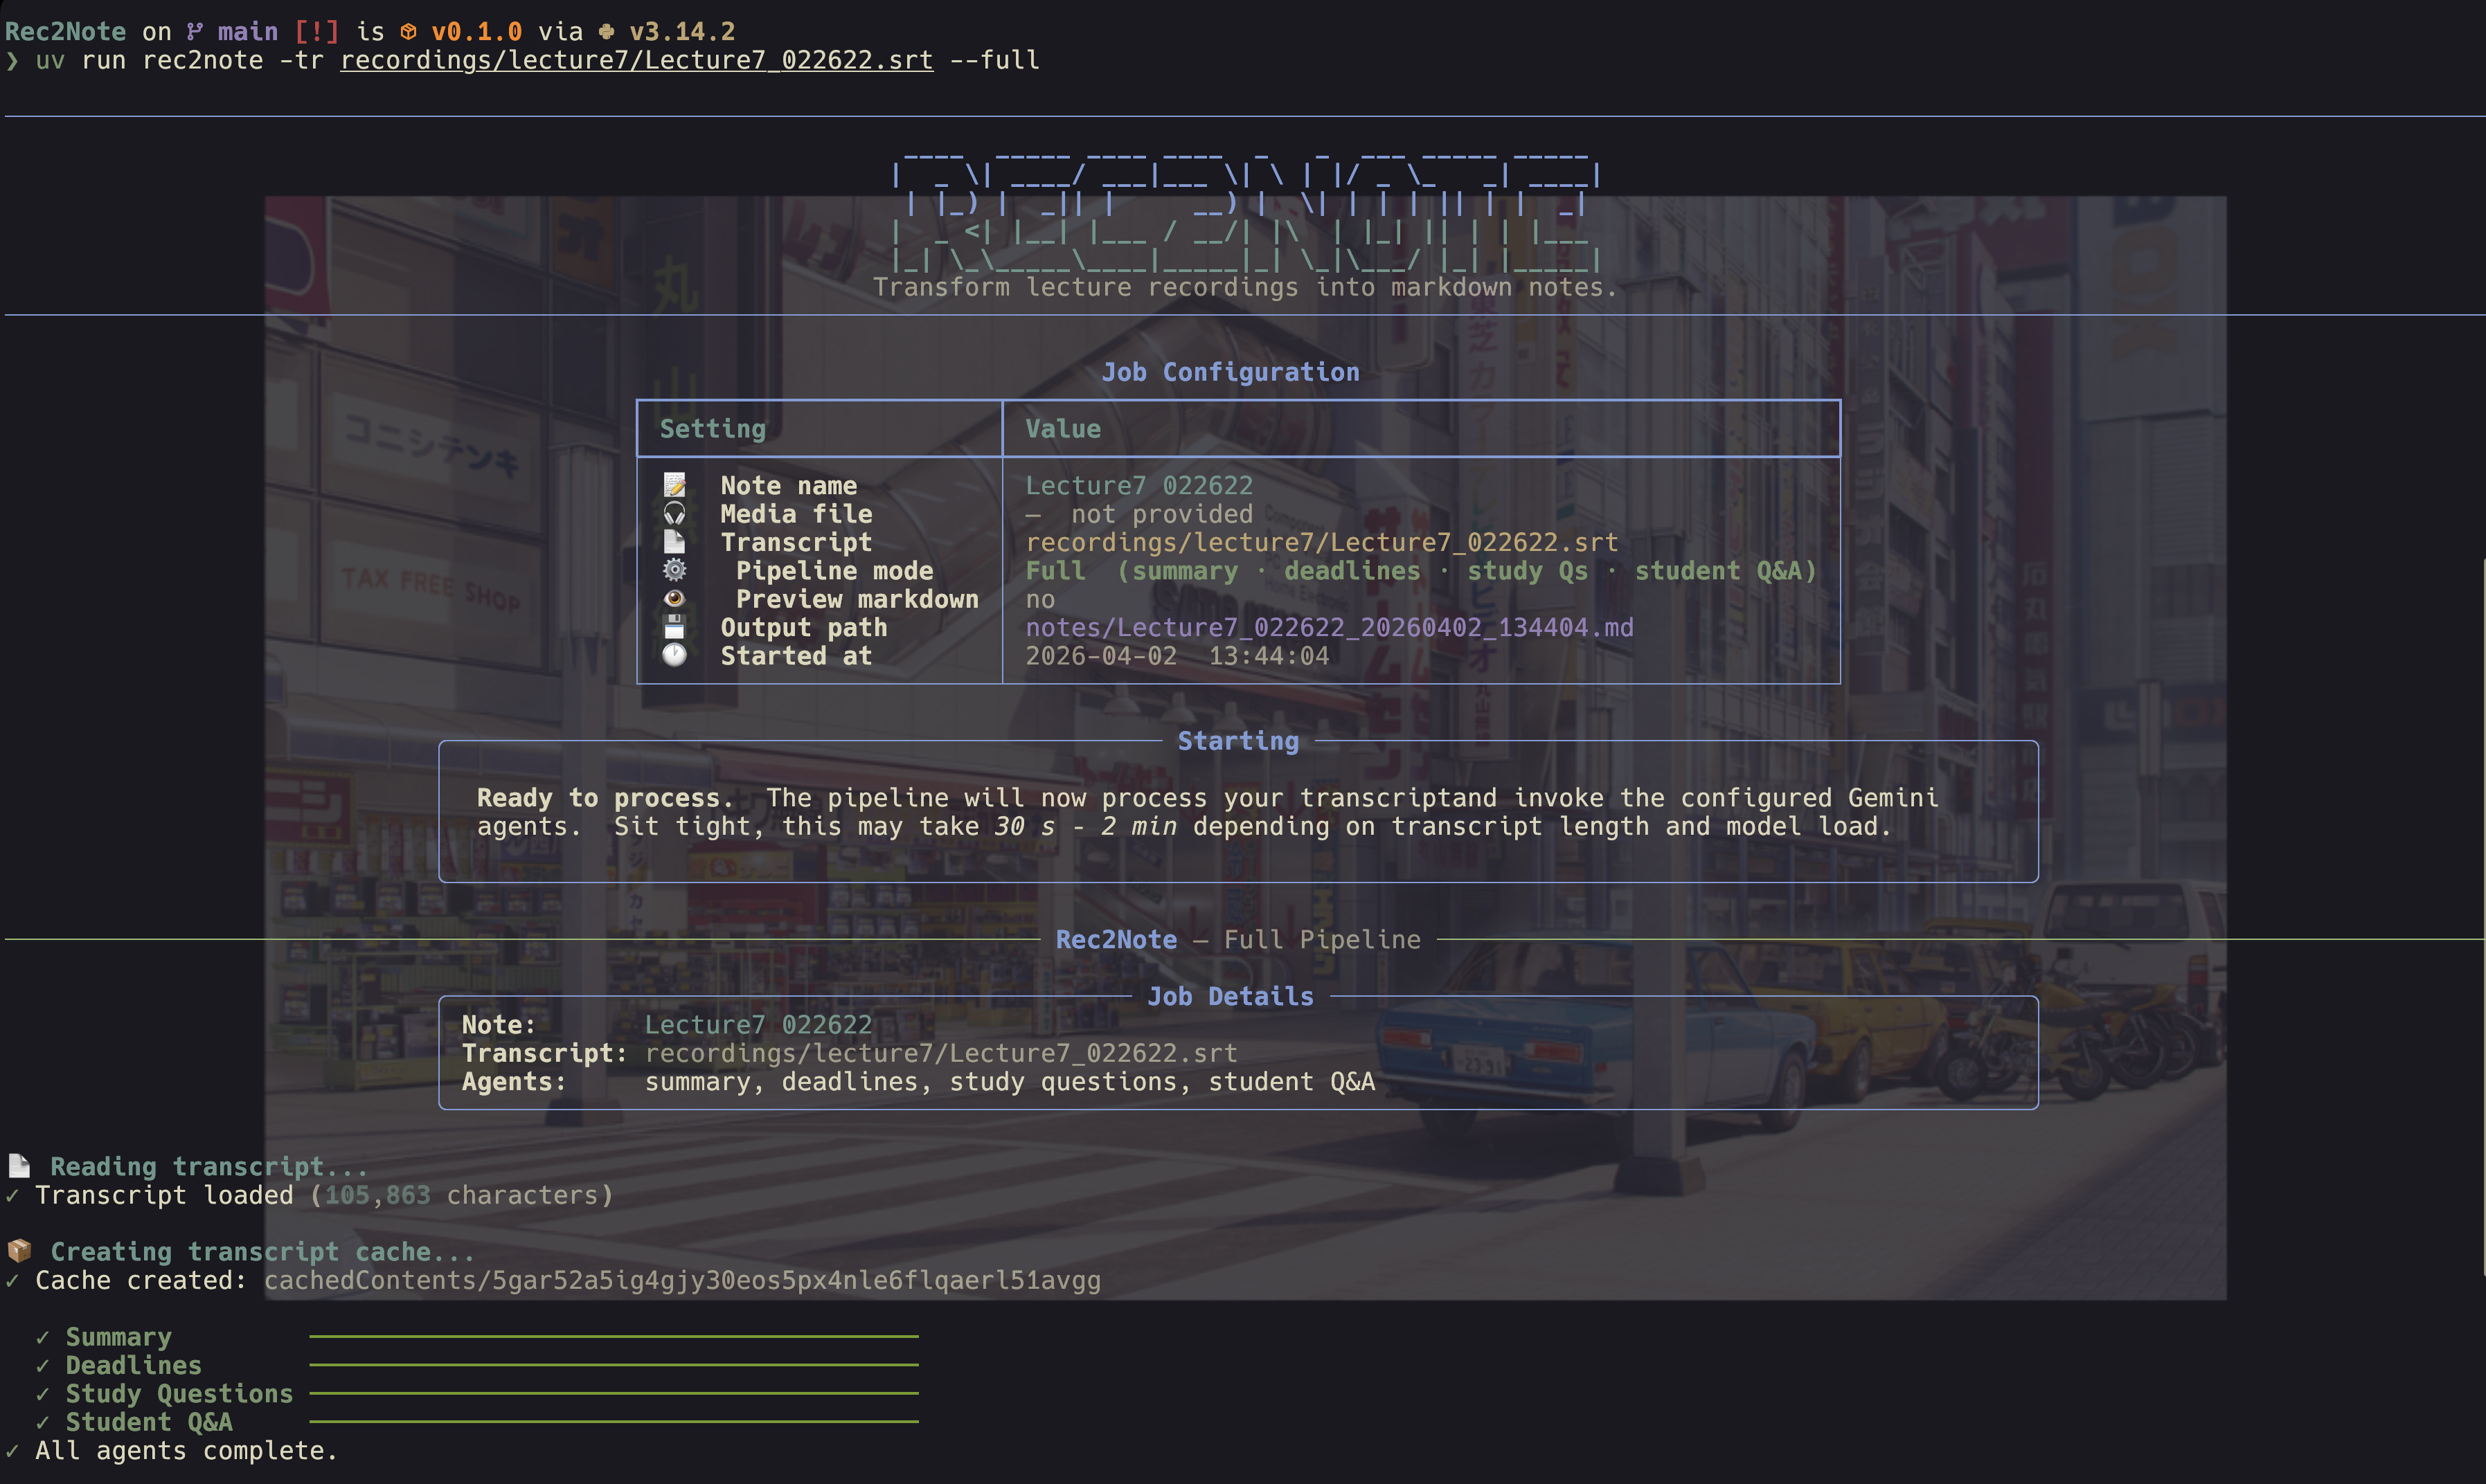Click the Value column header
Viewport: 2486px width, 1484px height.
pos(1062,429)
